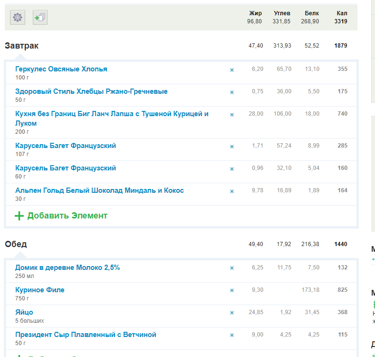Screen dimensions: 375x357
Task: Remove Президент Сыр Плавленный item
Action: (x=232, y=336)
